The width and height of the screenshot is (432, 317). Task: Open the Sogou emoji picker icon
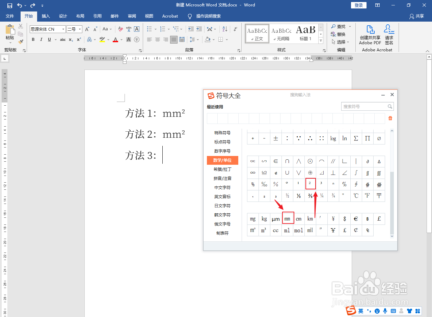click(377, 311)
